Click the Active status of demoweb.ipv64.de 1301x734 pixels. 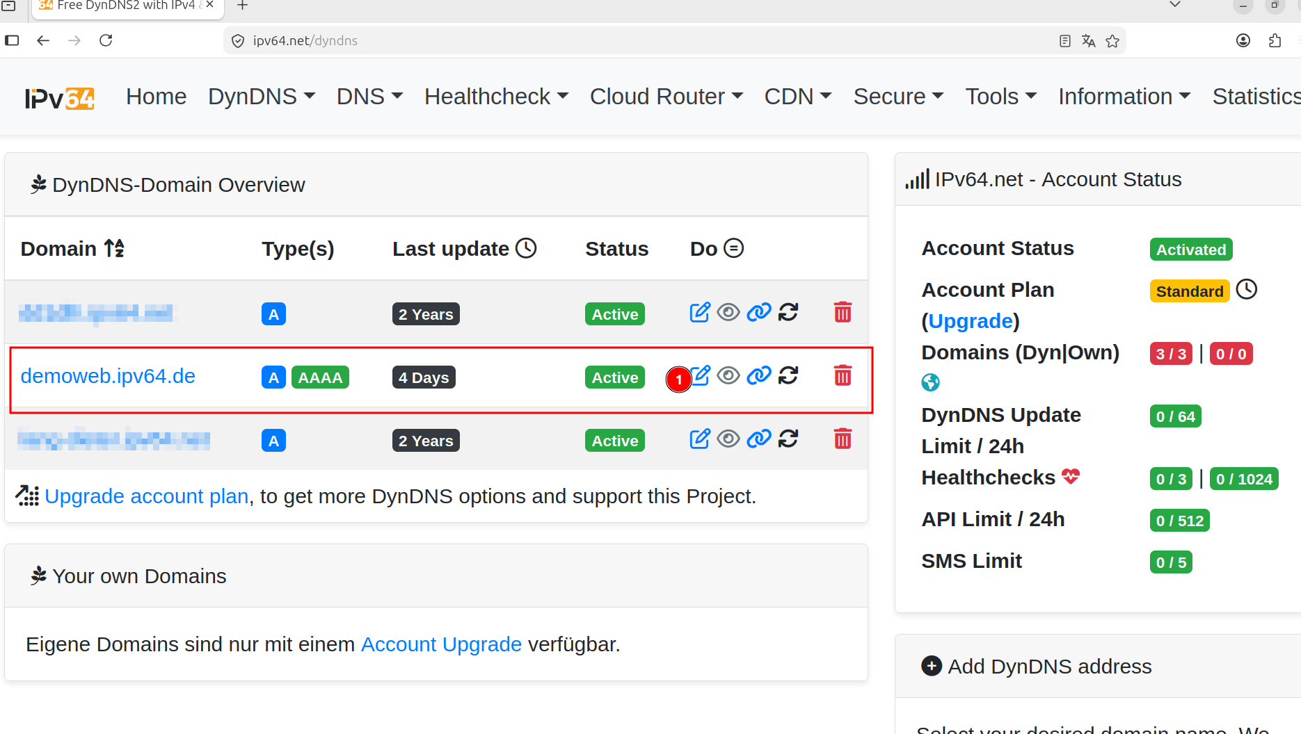point(615,377)
